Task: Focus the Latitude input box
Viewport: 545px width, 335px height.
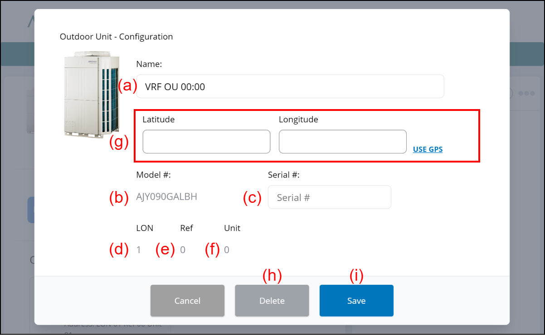Action: click(206, 142)
